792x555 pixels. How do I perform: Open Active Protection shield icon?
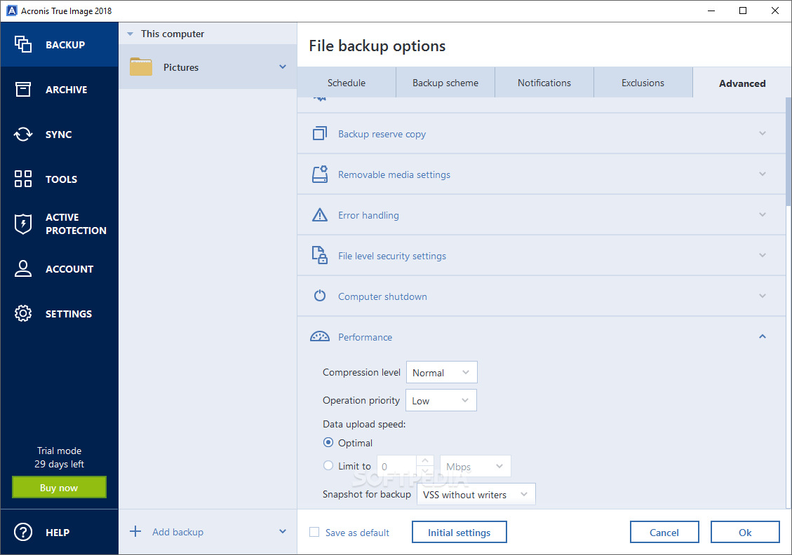[23, 224]
